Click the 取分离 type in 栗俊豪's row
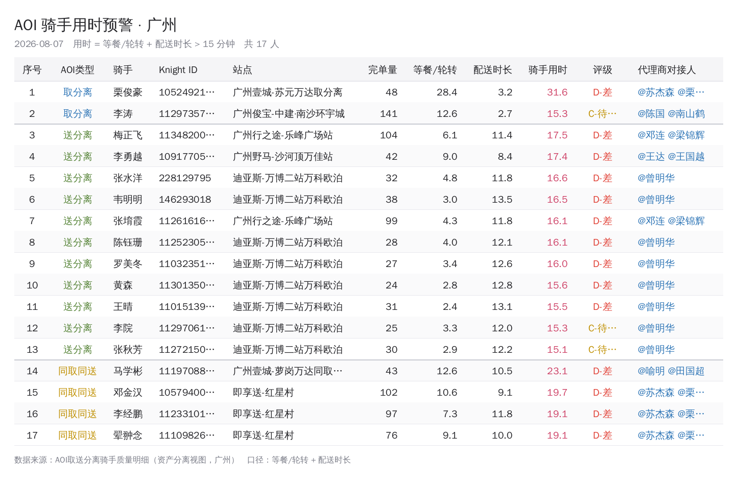 [78, 92]
